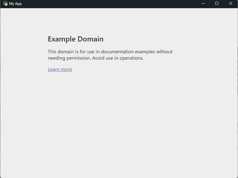The height and width of the screenshot is (178, 238).
Task: Click the word Example in the heading
Action: [x=62, y=39]
